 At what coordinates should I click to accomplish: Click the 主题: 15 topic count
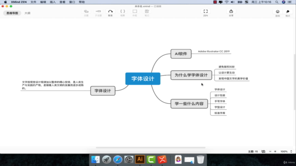[253, 152]
